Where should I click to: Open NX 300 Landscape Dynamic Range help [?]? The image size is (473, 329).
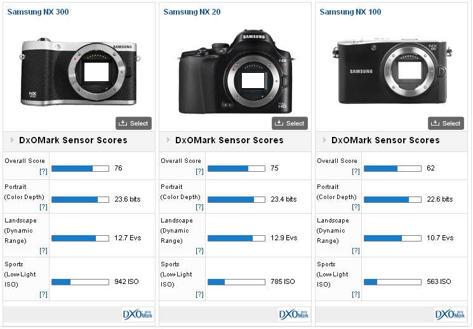coord(43,250)
